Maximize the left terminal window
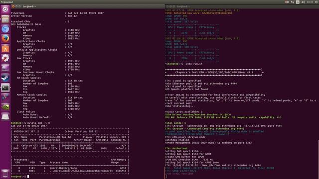The width and height of the screenshot is (319, 179). [x=20, y=6]
